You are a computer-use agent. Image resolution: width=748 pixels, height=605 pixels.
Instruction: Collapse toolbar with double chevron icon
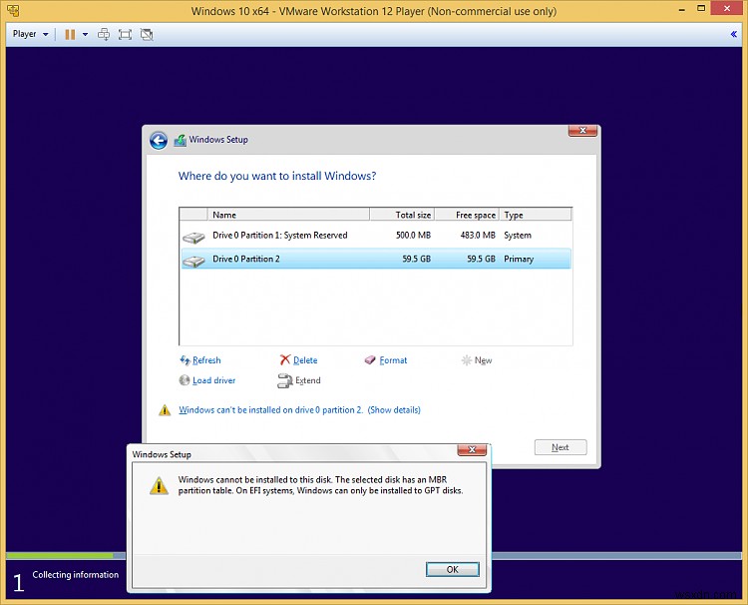pos(734,34)
